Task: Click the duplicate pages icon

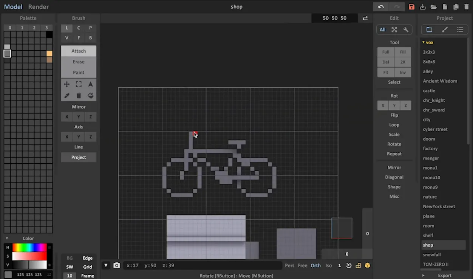Action: tap(456, 7)
